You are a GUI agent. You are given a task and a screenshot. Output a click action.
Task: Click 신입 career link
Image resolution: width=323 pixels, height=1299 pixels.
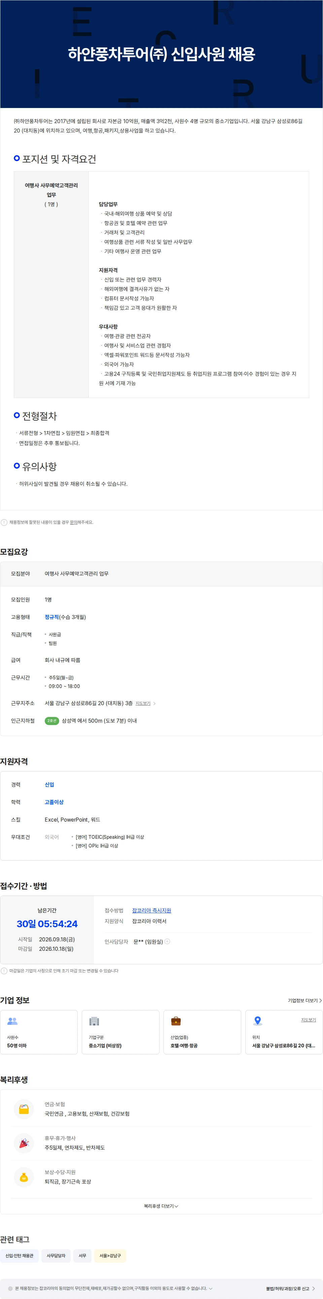tap(49, 785)
